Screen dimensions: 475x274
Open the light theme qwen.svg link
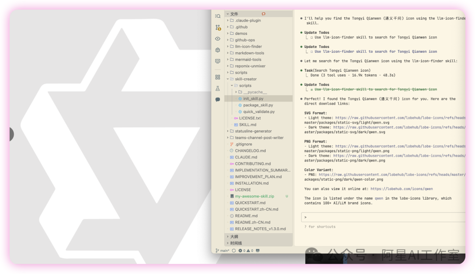click(400, 118)
